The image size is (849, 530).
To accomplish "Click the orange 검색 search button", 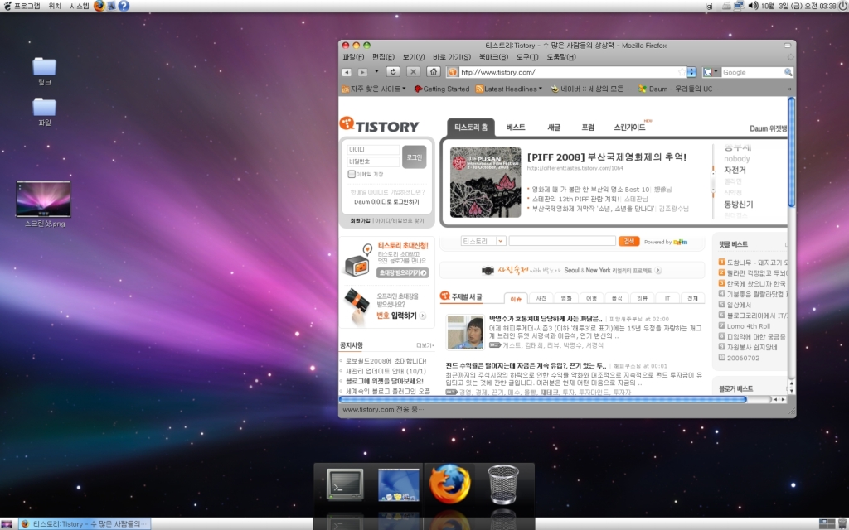I will (x=628, y=241).
